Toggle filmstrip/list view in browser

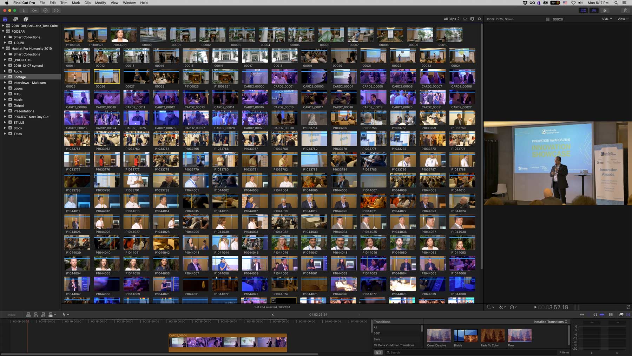pyautogui.click(x=465, y=19)
